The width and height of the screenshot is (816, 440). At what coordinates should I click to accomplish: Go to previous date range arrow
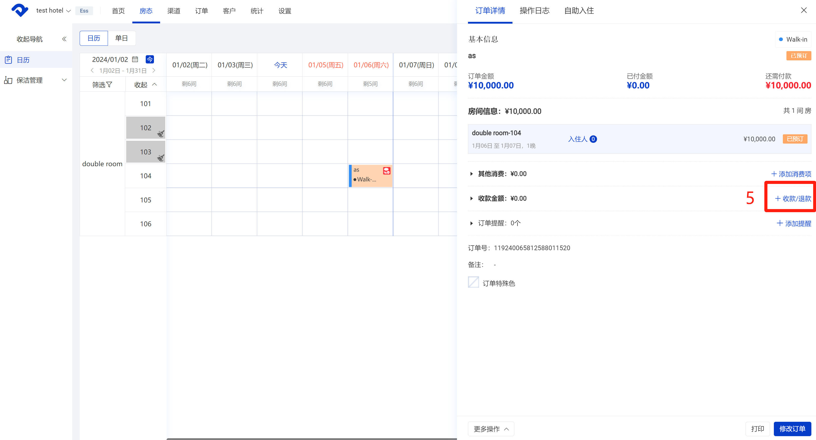pos(92,70)
